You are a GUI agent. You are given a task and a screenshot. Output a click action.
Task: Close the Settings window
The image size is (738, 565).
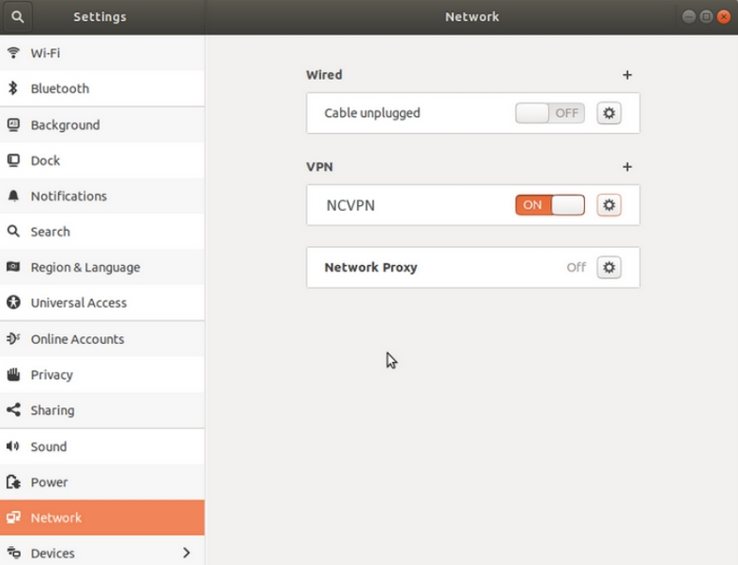click(x=724, y=17)
